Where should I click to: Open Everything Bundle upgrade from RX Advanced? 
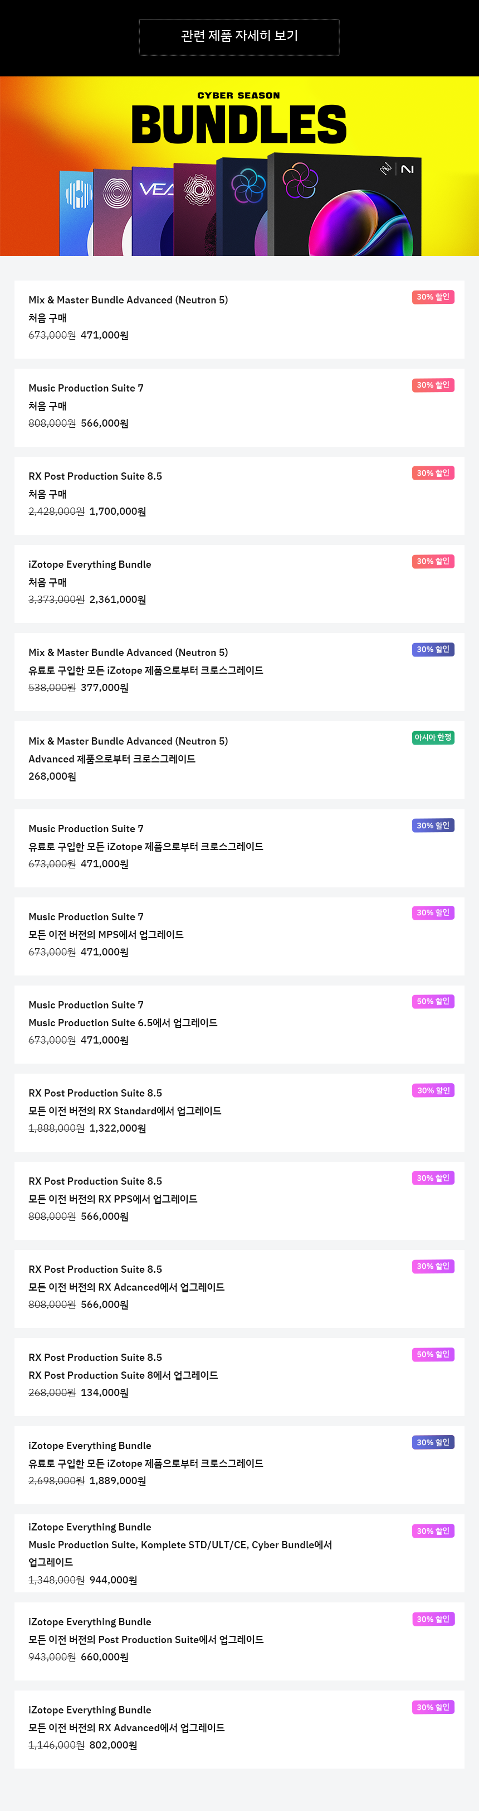pyautogui.click(x=239, y=1730)
